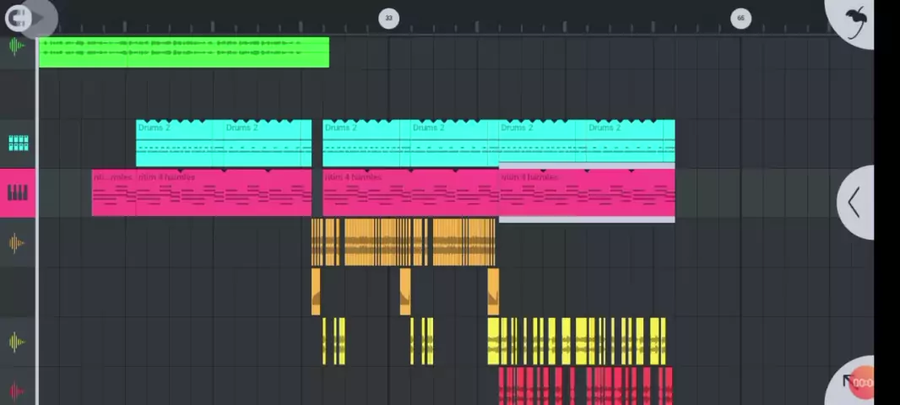Jump to bar 65 timeline marker
The height and width of the screenshot is (405, 900).
point(740,18)
